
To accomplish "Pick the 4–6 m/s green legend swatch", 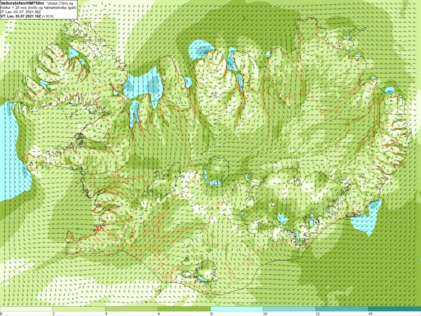I will pos(132,309).
